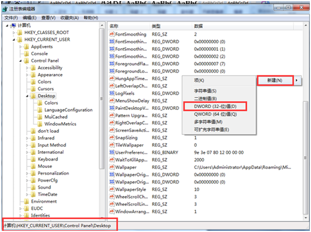Expand the Personalization key
This screenshot has height=232, width=311.
coord(27,173)
